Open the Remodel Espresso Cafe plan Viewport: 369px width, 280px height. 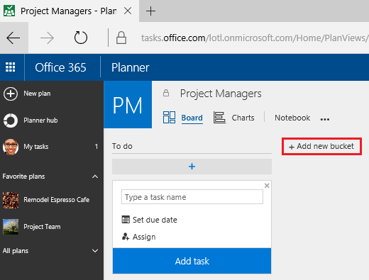pos(56,200)
